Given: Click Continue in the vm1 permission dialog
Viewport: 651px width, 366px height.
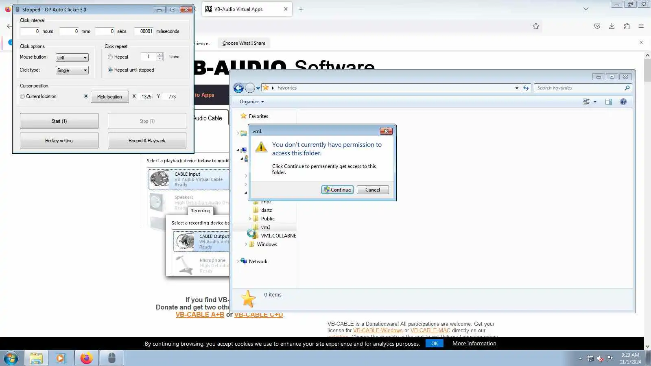Looking at the screenshot, I should 337,190.
